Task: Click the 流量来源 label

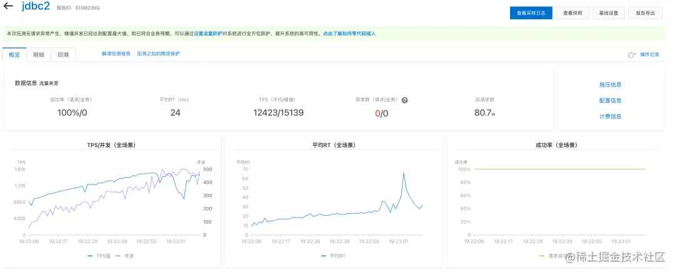Action: [49, 84]
